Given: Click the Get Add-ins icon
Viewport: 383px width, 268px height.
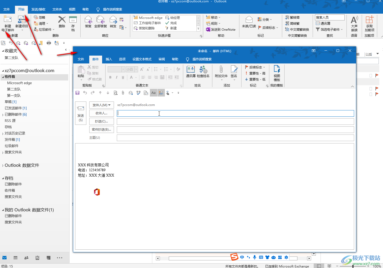Looking at the screenshot, I should (x=369, y=19).
